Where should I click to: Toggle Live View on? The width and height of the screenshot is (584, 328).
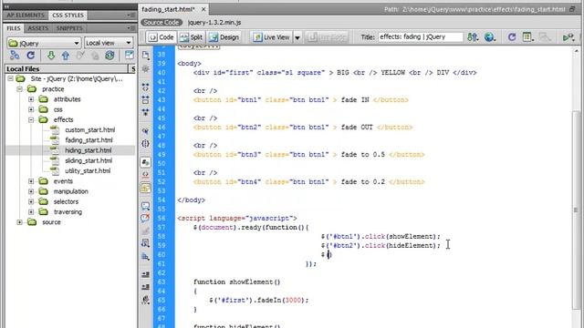tap(271, 37)
